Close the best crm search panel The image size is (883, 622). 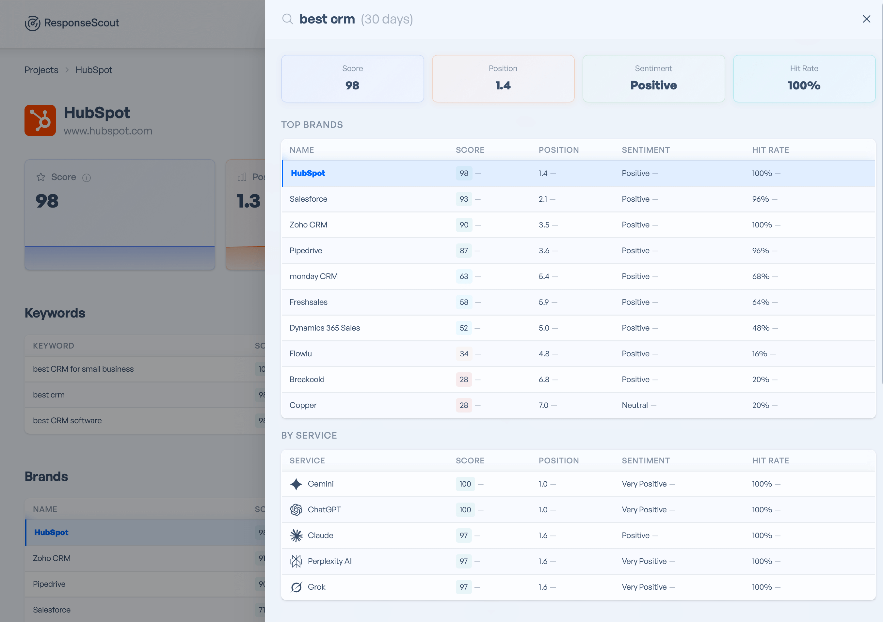point(866,19)
